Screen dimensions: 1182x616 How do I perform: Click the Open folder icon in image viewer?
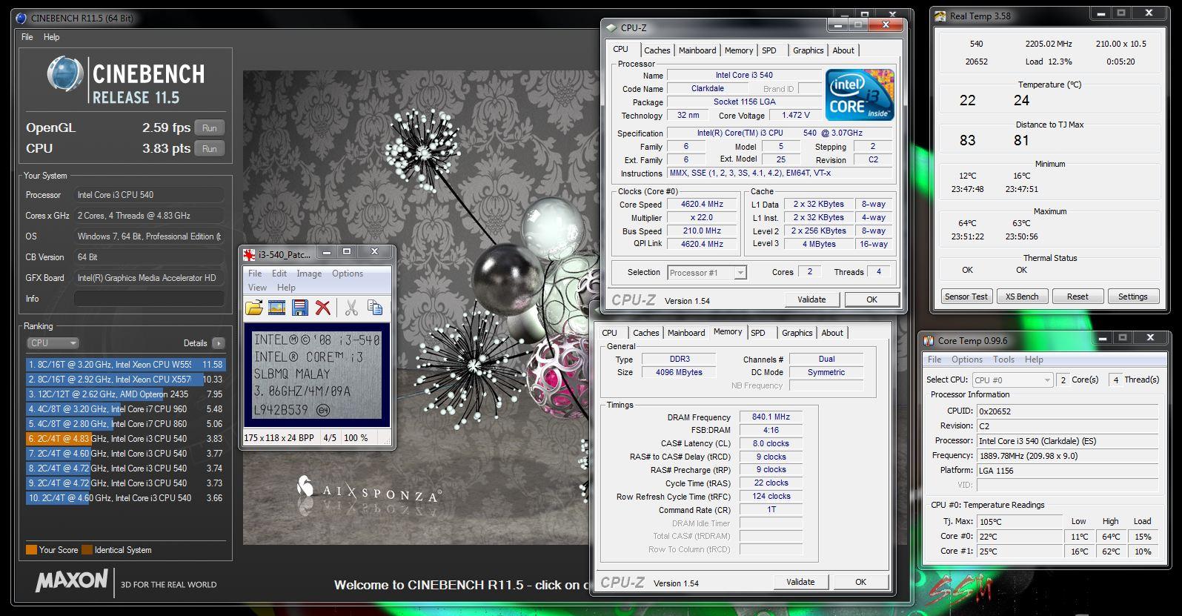pyautogui.click(x=254, y=308)
